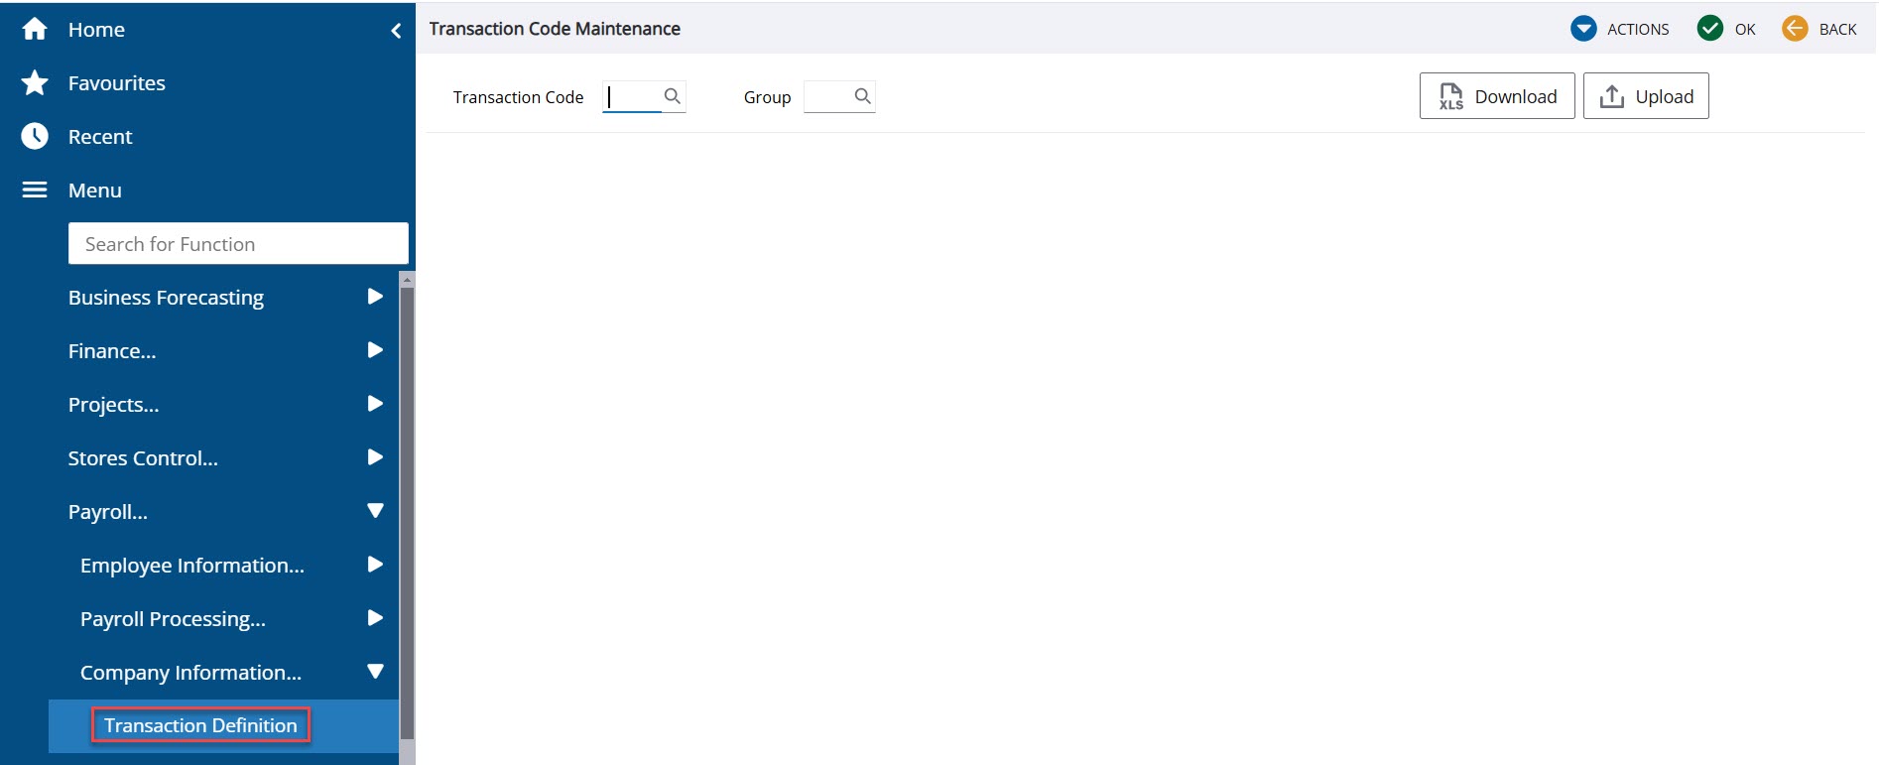1879x765 pixels.
Task: Select Transaction Definition menu item
Action: pos(200,725)
